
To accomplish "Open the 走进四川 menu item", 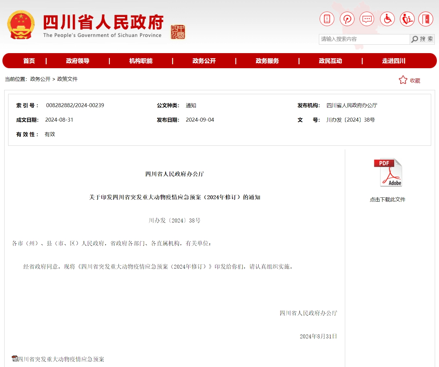I will point(393,61).
